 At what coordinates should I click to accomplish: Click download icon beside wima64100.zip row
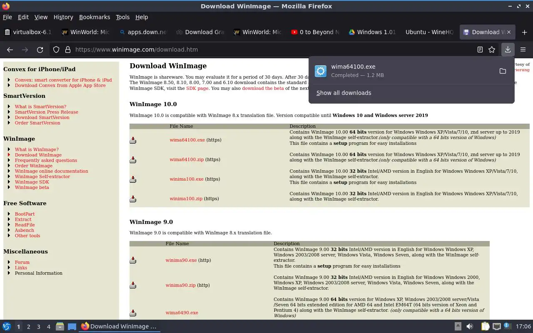133,160
